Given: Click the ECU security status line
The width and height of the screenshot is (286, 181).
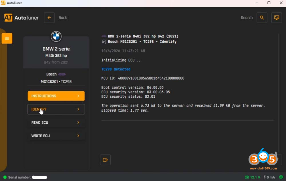Looking at the screenshot, I should point(128,97).
